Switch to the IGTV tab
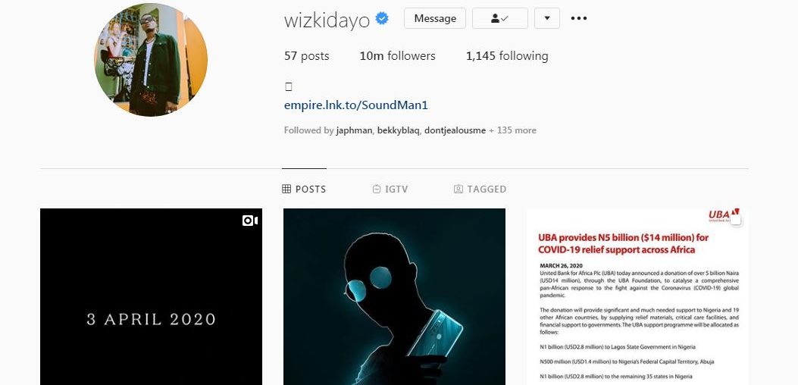798x385 pixels. pyautogui.click(x=390, y=189)
